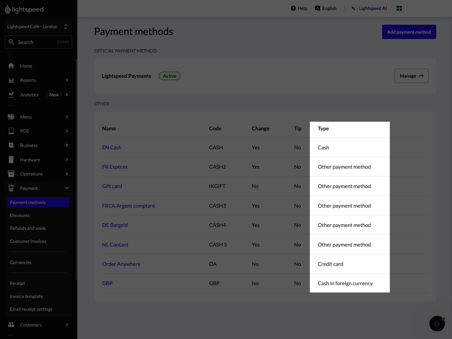Click the English language icon
The height and width of the screenshot is (339, 452).
317,8
